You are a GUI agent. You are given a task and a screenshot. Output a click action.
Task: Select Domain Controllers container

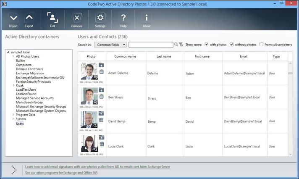29,69
